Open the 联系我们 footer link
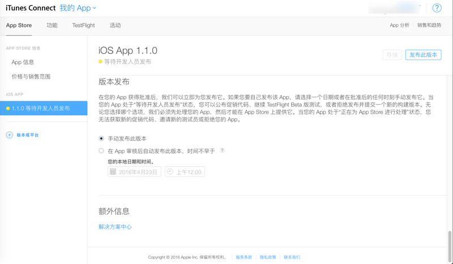The height and width of the screenshot is (264, 453). 292,257
